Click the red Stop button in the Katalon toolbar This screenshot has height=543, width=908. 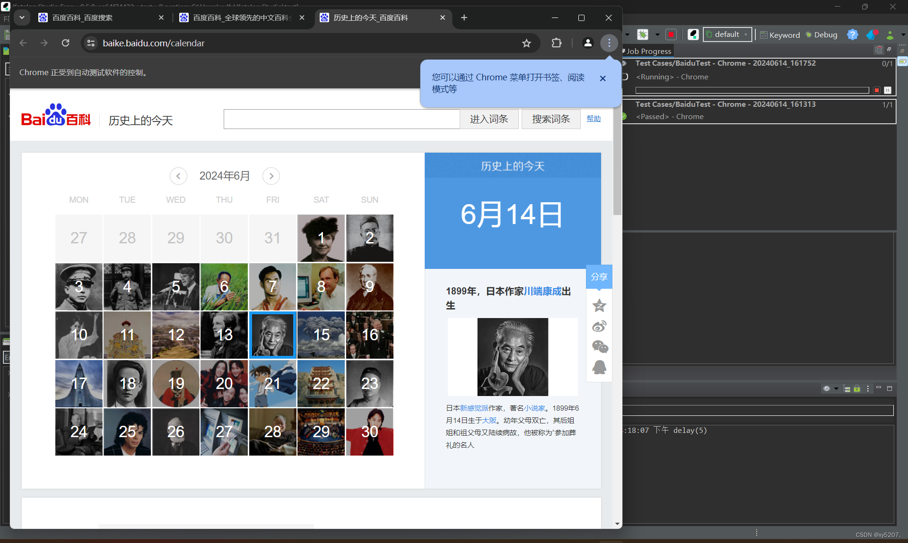pos(671,34)
